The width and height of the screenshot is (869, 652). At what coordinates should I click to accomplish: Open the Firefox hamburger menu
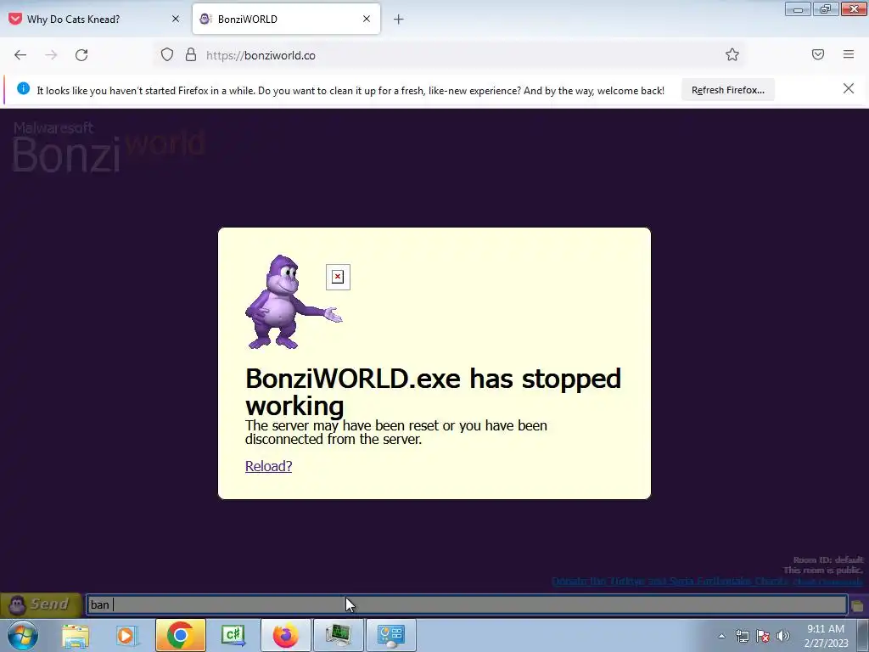pyautogui.click(x=849, y=54)
